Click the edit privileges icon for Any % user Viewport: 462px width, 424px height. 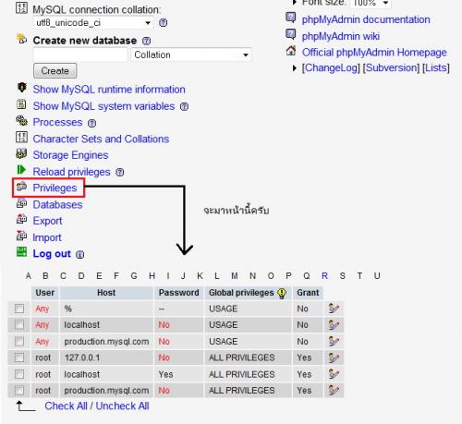(334, 309)
